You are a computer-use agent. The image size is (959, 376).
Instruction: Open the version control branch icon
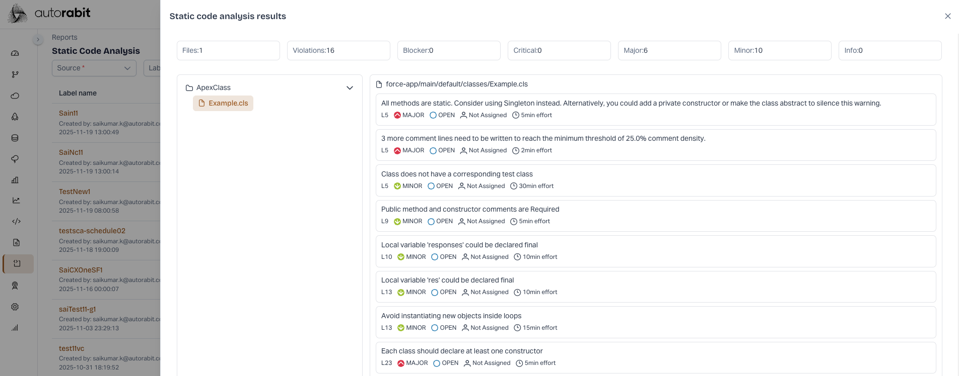[x=15, y=74]
